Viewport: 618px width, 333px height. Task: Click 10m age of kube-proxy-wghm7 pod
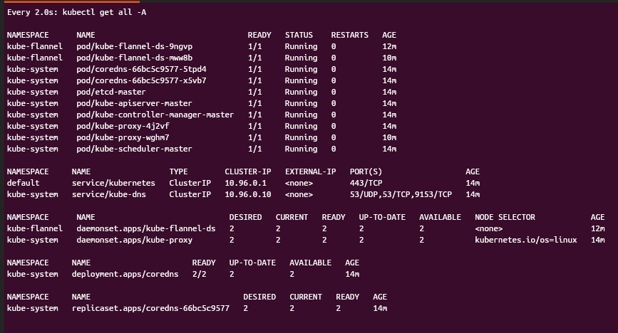tap(389, 138)
